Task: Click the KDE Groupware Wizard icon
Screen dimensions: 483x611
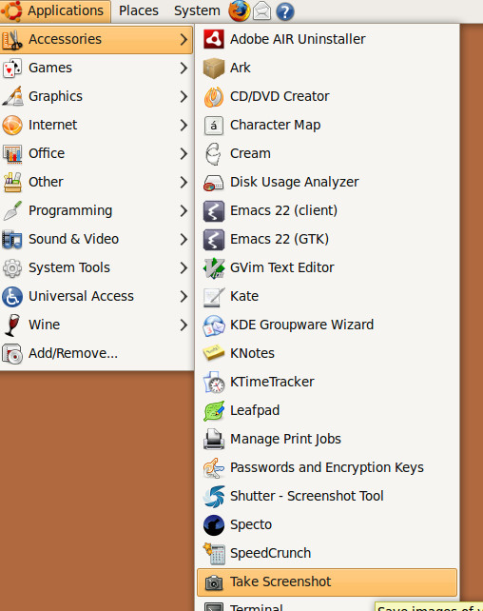Action: (214, 325)
